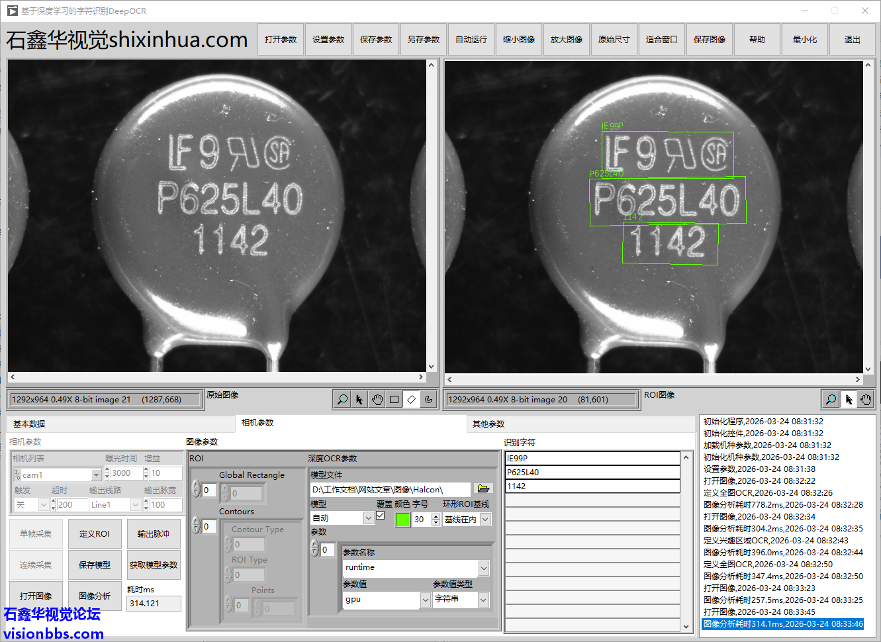Open the green 颜色 swatch
This screenshot has width=881, height=642.
click(x=402, y=520)
